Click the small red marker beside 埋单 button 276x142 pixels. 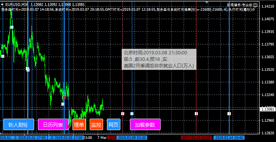tap(69, 127)
